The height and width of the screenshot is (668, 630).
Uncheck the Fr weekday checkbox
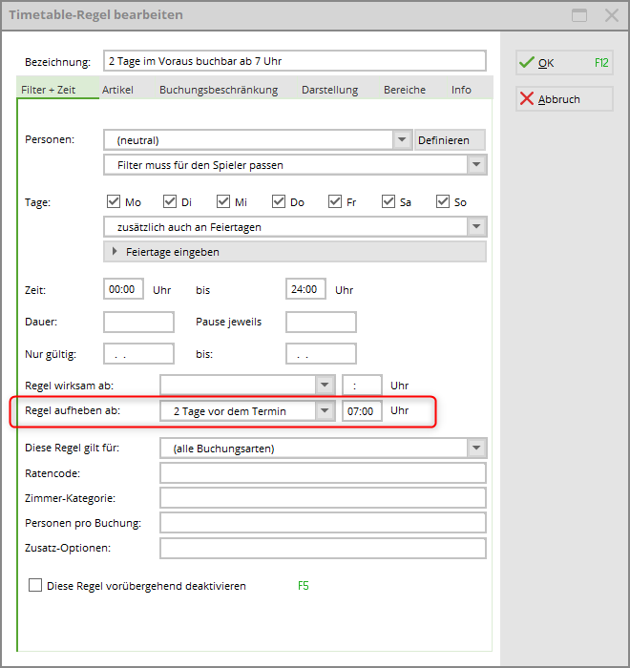pyautogui.click(x=335, y=201)
